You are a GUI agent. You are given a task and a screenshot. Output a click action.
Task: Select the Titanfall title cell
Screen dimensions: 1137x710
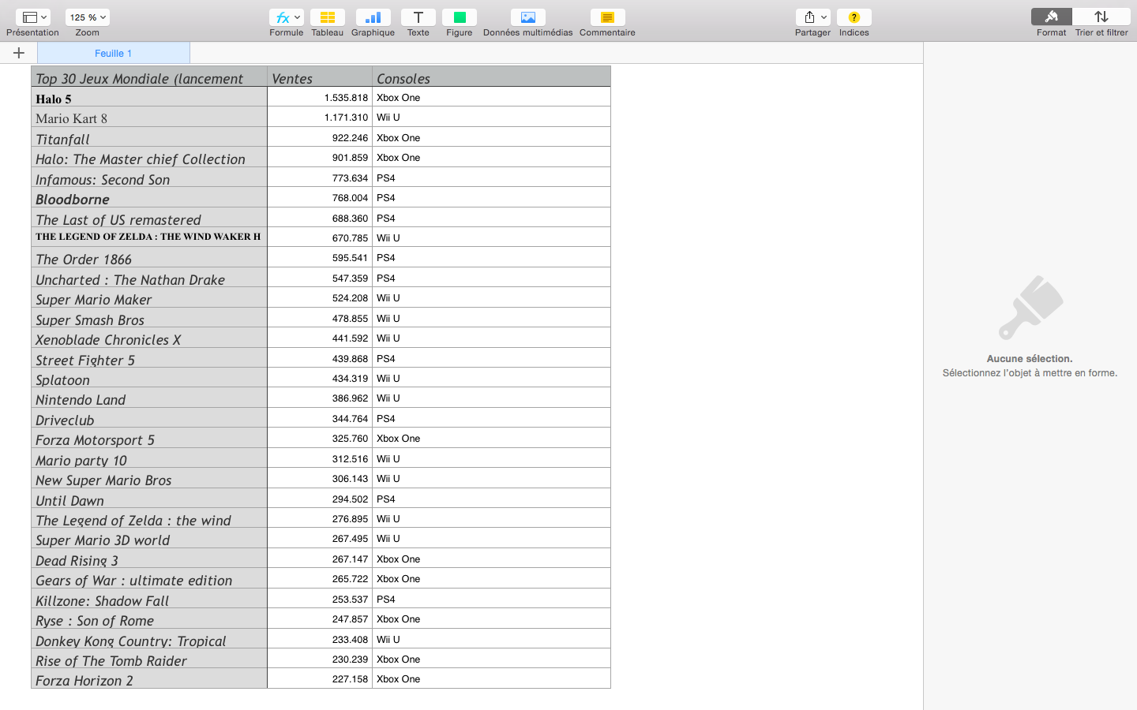pos(149,137)
